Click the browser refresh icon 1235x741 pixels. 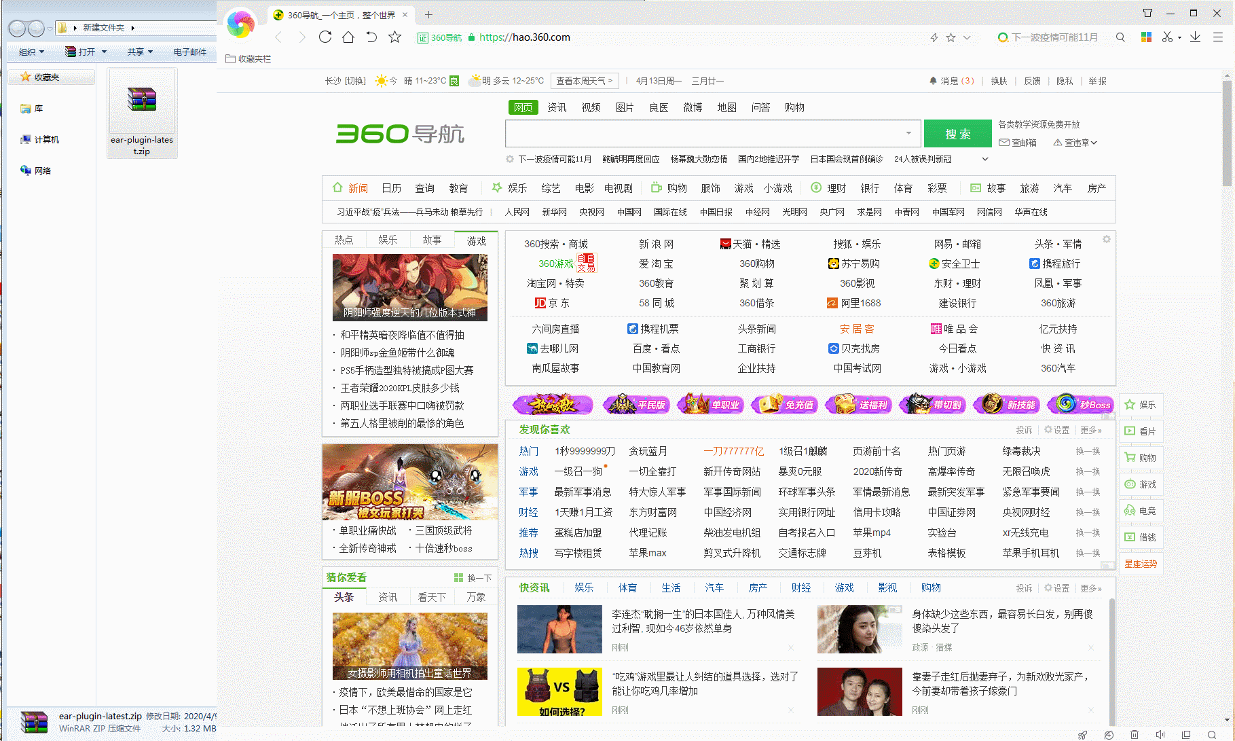pos(325,37)
